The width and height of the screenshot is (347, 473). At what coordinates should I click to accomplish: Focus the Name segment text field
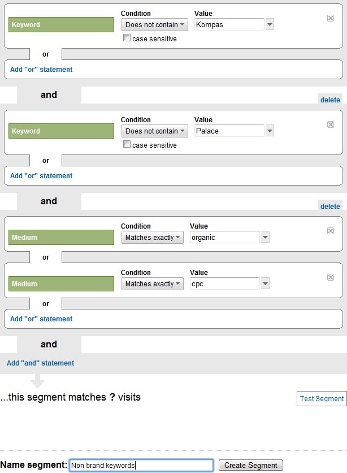141,465
